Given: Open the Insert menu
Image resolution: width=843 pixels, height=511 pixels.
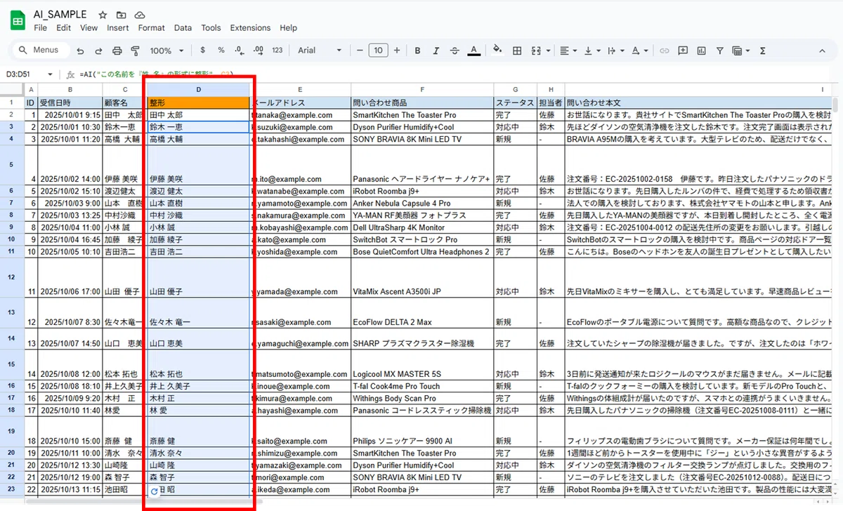Looking at the screenshot, I should click(x=118, y=28).
